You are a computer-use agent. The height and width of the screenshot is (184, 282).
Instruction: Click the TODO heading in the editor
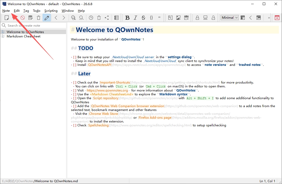tap(86, 48)
